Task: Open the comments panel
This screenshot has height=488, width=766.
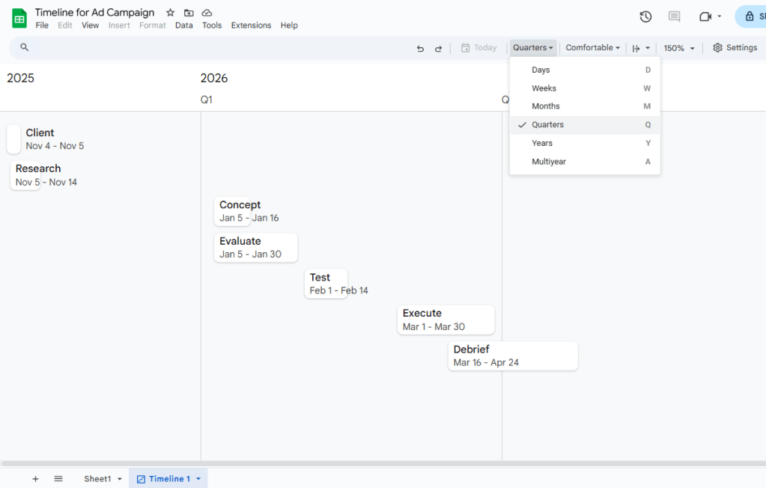Action: coord(673,16)
